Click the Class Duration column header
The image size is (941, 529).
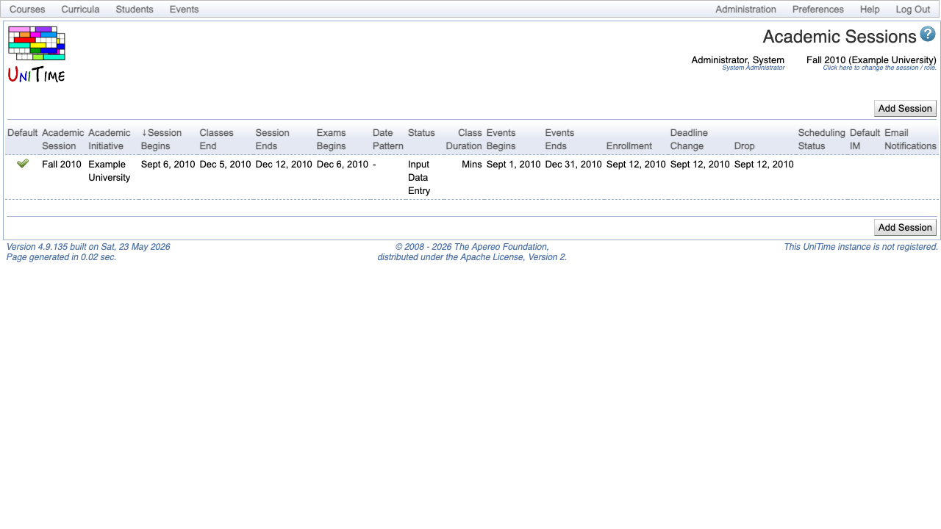(464, 140)
